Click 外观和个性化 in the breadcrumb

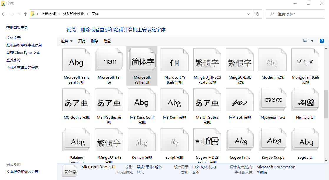pos(73,14)
